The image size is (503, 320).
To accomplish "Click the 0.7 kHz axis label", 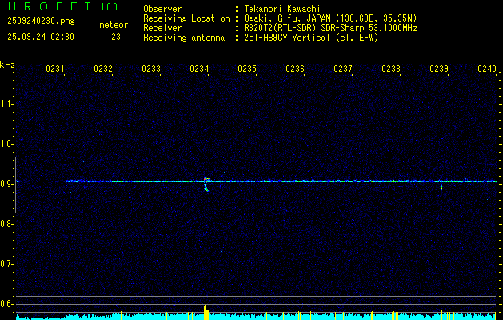I will pyautogui.click(x=6, y=264).
